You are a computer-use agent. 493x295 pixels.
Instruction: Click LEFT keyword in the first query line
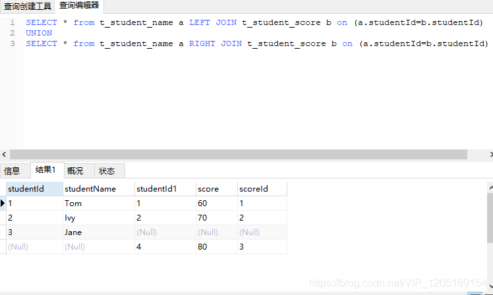coord(199,22)
